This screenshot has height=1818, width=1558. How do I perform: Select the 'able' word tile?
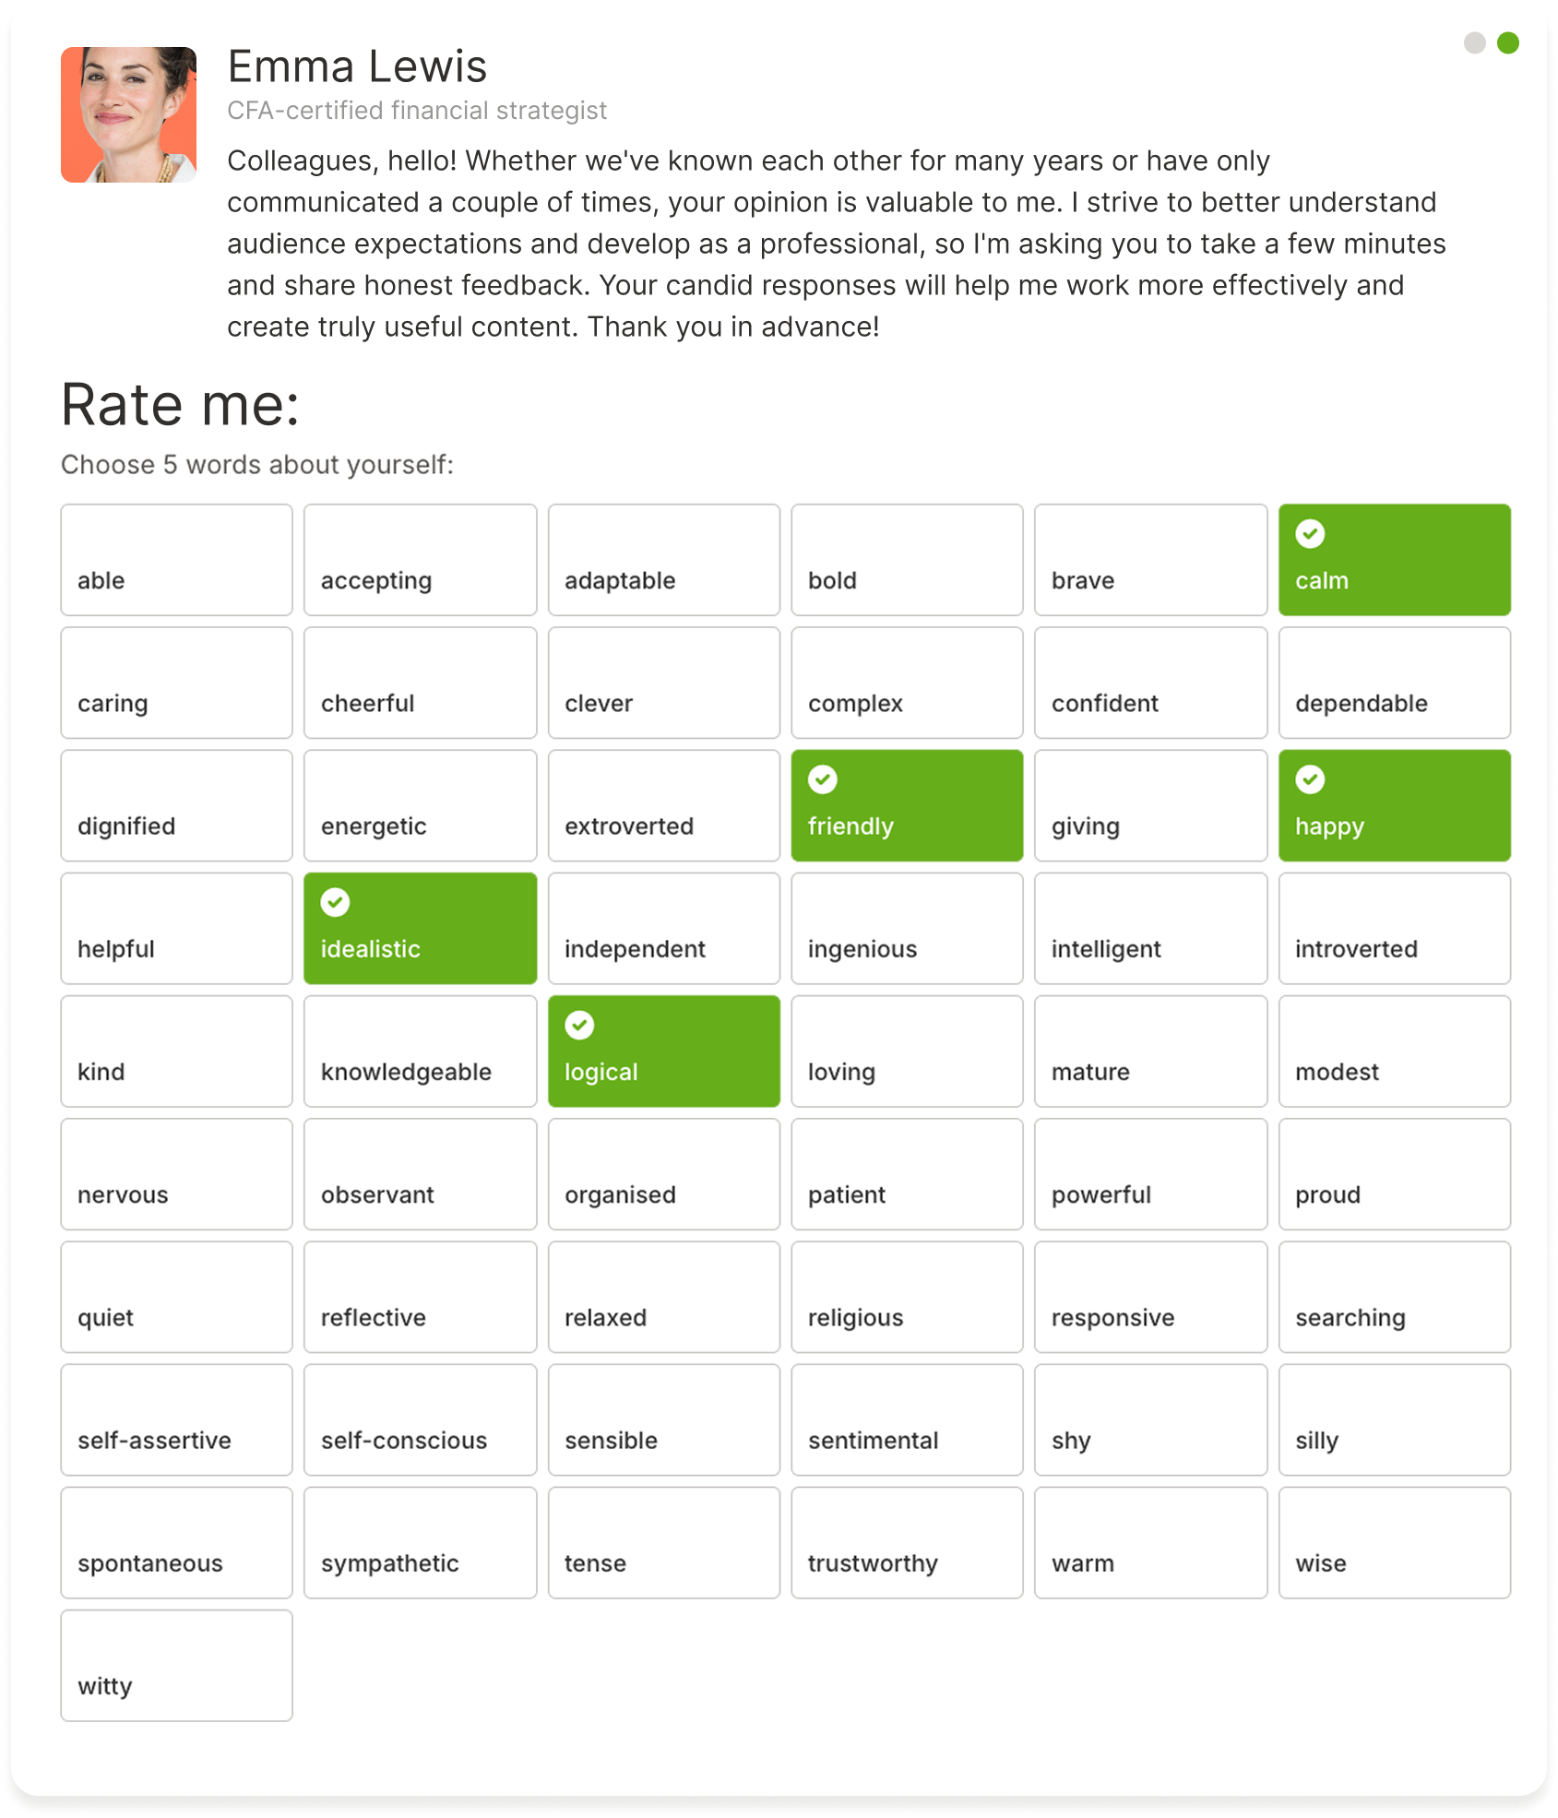[x=177, y=560]
